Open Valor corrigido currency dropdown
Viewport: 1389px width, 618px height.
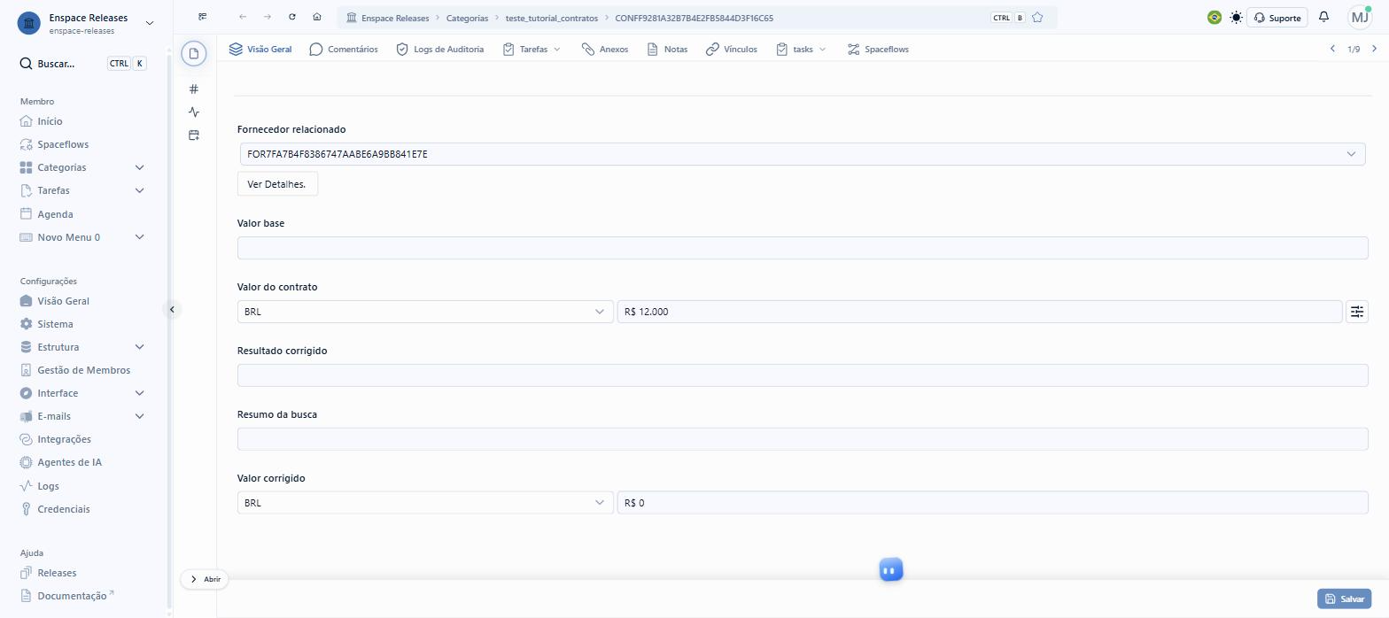point(425,503)
